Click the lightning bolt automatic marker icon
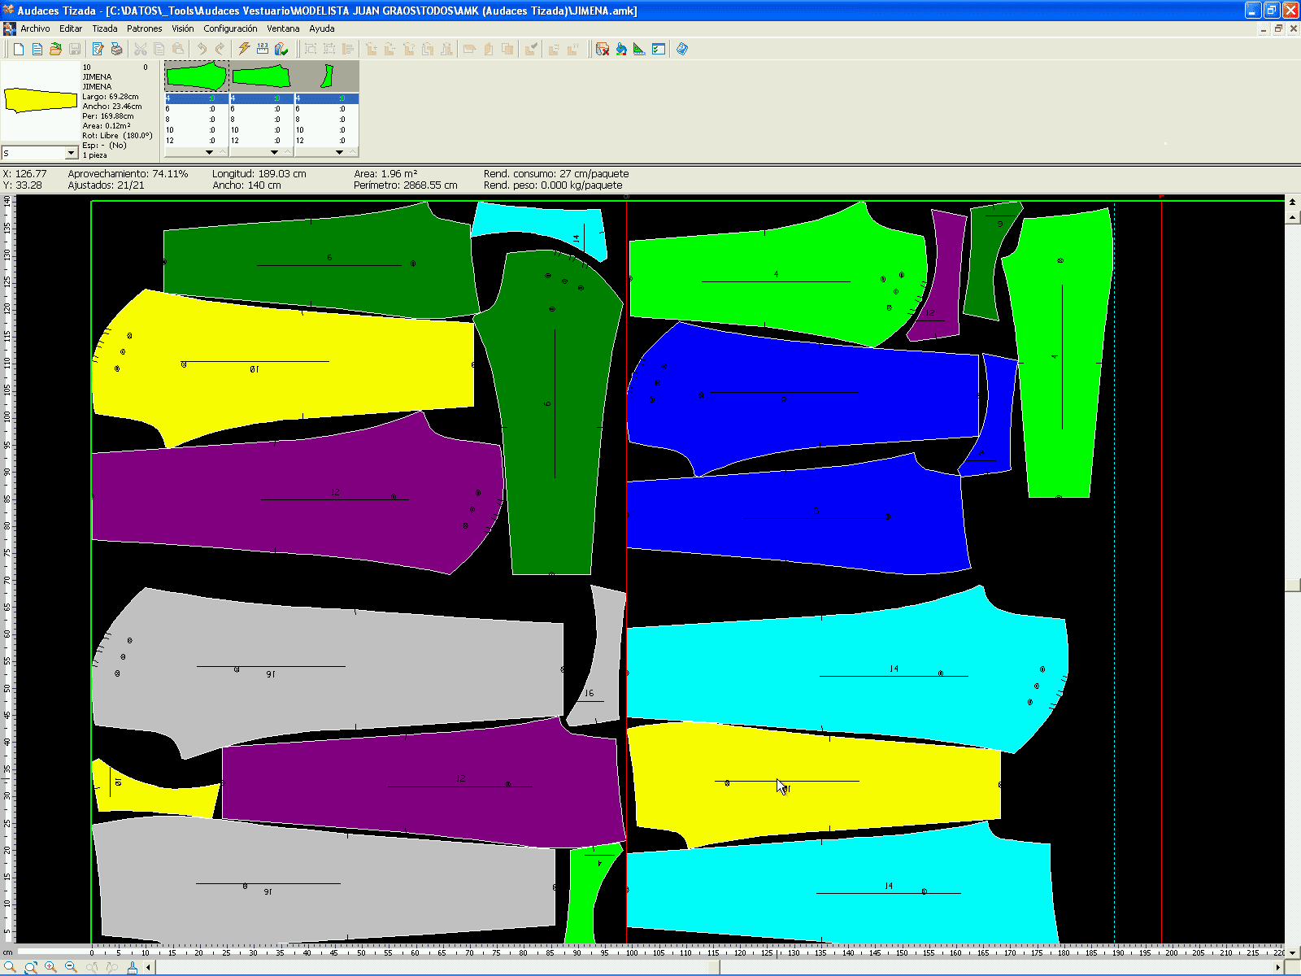 click(x=244, y=50)
